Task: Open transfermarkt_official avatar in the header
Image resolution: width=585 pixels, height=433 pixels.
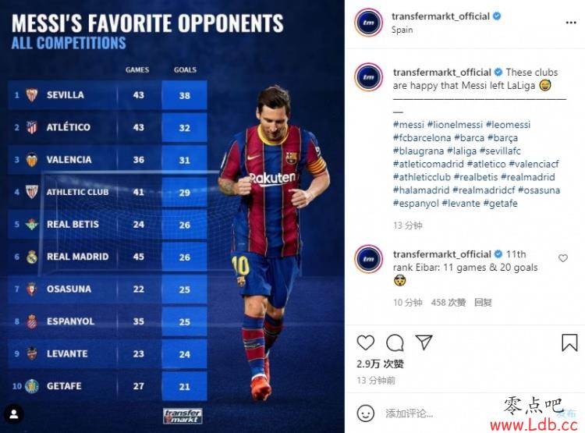Action: coord(369,23)
